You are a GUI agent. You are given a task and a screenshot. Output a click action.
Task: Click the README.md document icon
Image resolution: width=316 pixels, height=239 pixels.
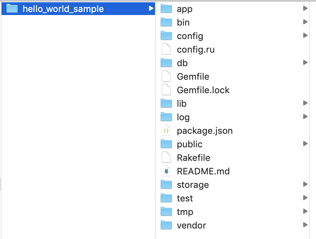166,171
